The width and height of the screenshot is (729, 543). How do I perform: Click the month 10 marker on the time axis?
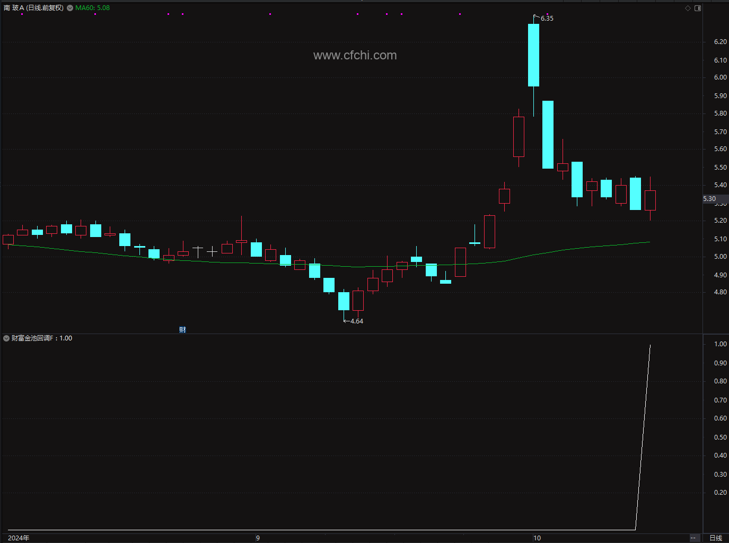pyautogui.click(x=537, y=538)
